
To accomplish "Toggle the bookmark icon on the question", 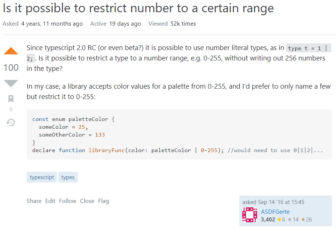I will 11,98.
